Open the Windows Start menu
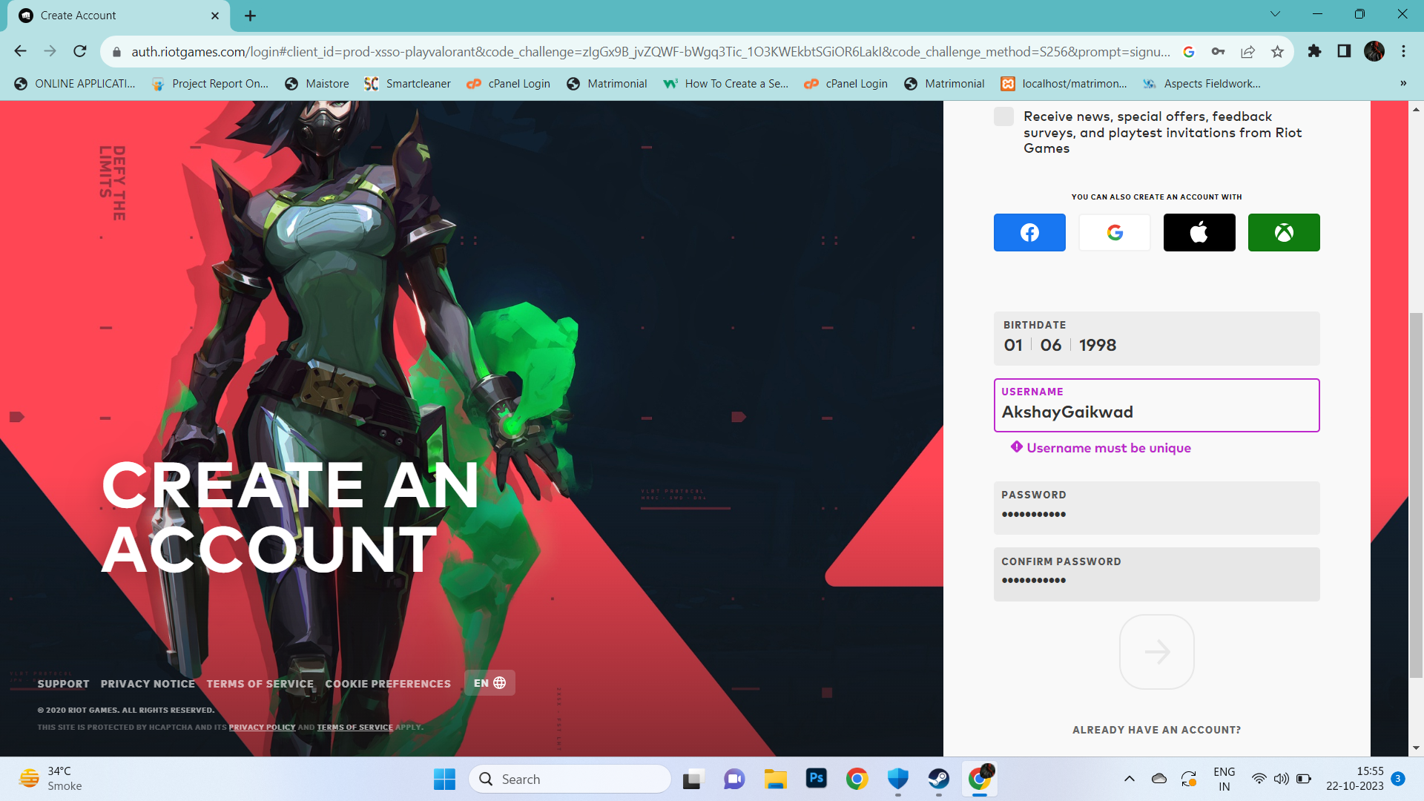The width and height of the screenshot is (1424, 801). click(444, 779)
